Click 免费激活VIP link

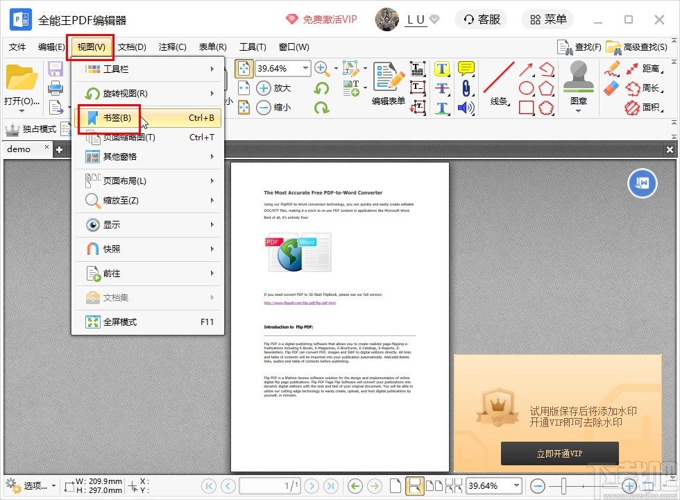[321, 19]
